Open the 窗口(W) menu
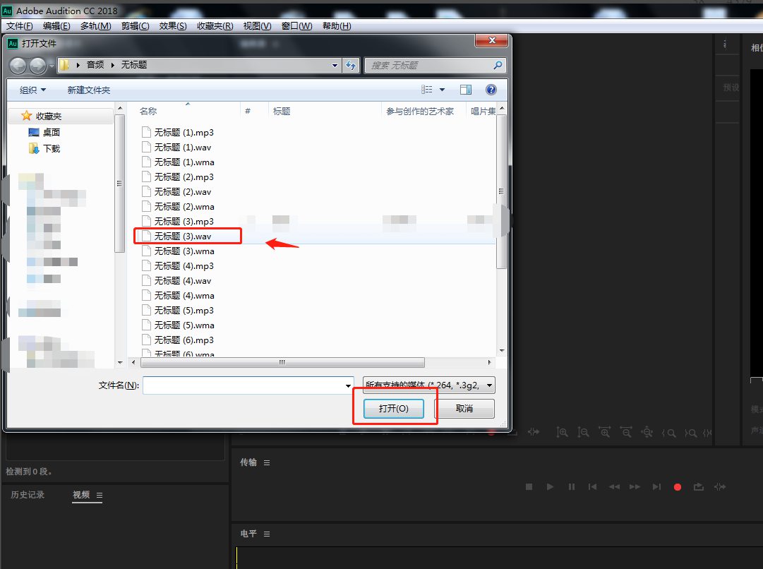 (x=297, y=26)
